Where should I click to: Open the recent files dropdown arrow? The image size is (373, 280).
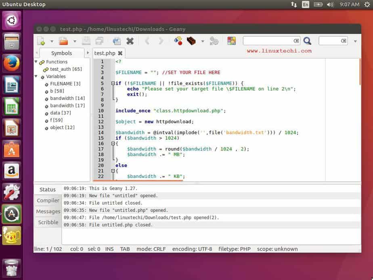pyautogui.click(x=74, y=41)
